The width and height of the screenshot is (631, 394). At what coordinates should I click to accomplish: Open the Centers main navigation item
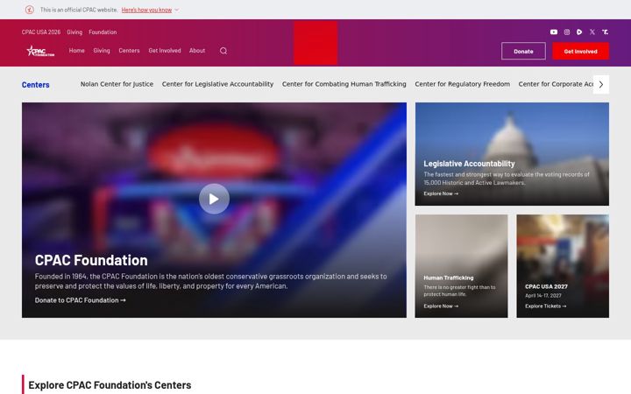129,50
